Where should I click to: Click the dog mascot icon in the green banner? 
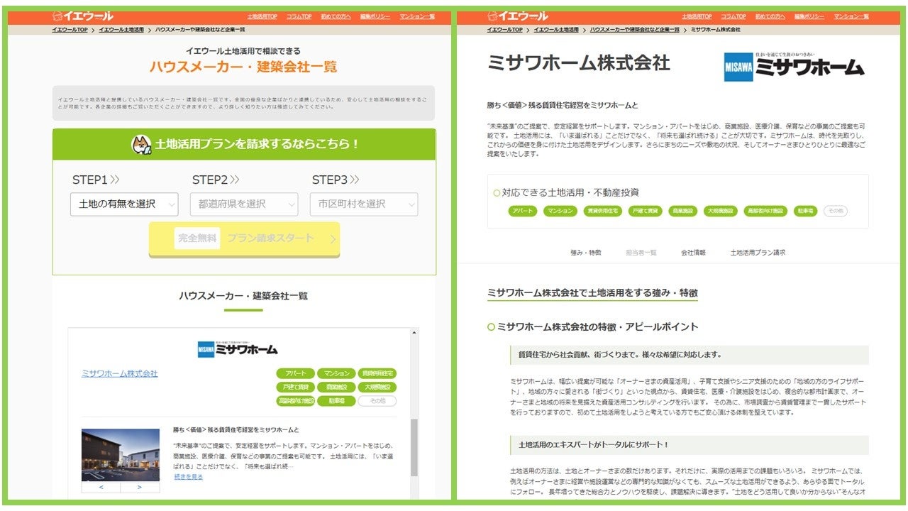coord(141,144)
